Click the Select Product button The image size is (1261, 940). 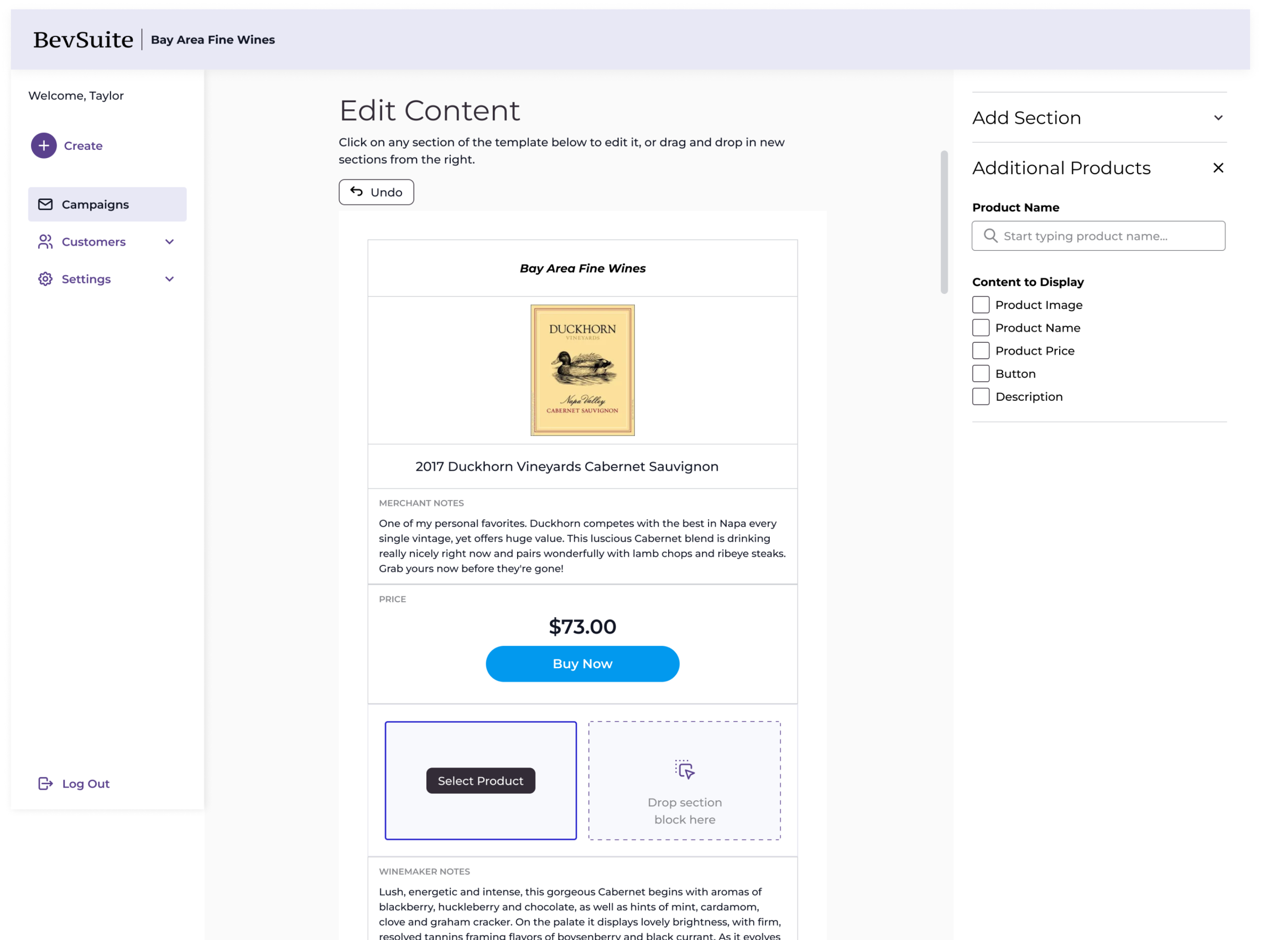pos(480,781)
